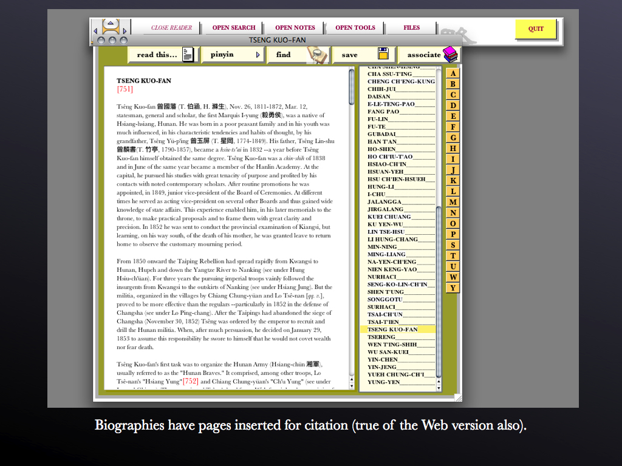Screen dimensions: 622x466
Task: Click down arrow of name list scrollbar
Action: (x=439, y=388)
